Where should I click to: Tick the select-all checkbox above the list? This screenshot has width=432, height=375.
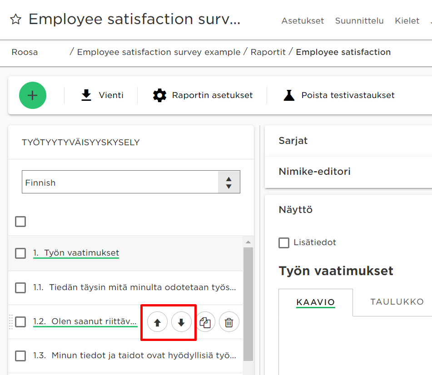tap(20, 222)
